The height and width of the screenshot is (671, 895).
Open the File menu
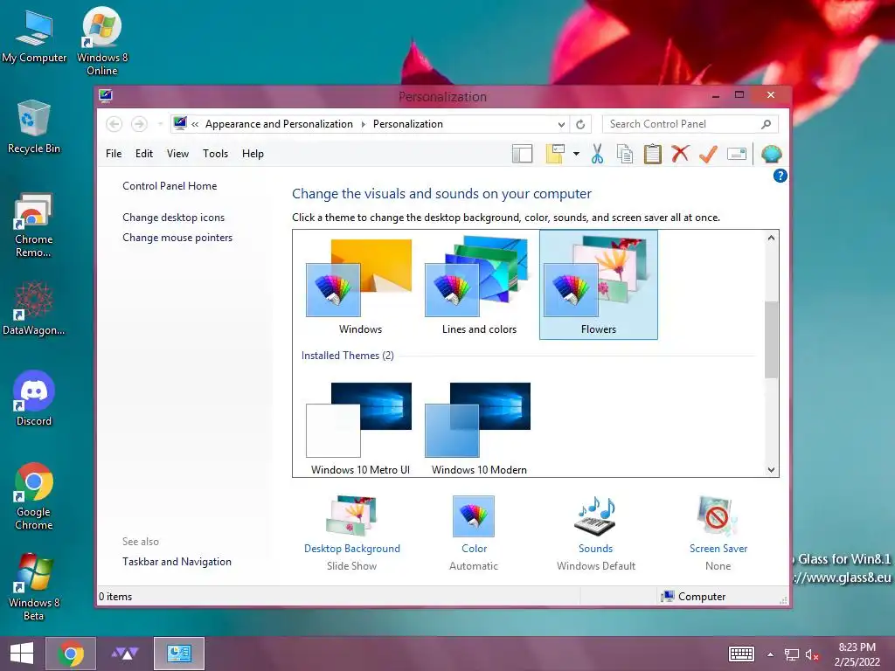tap(114, 154)
